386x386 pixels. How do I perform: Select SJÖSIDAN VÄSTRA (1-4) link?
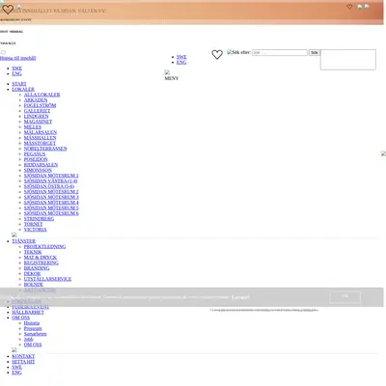[50, 180]
